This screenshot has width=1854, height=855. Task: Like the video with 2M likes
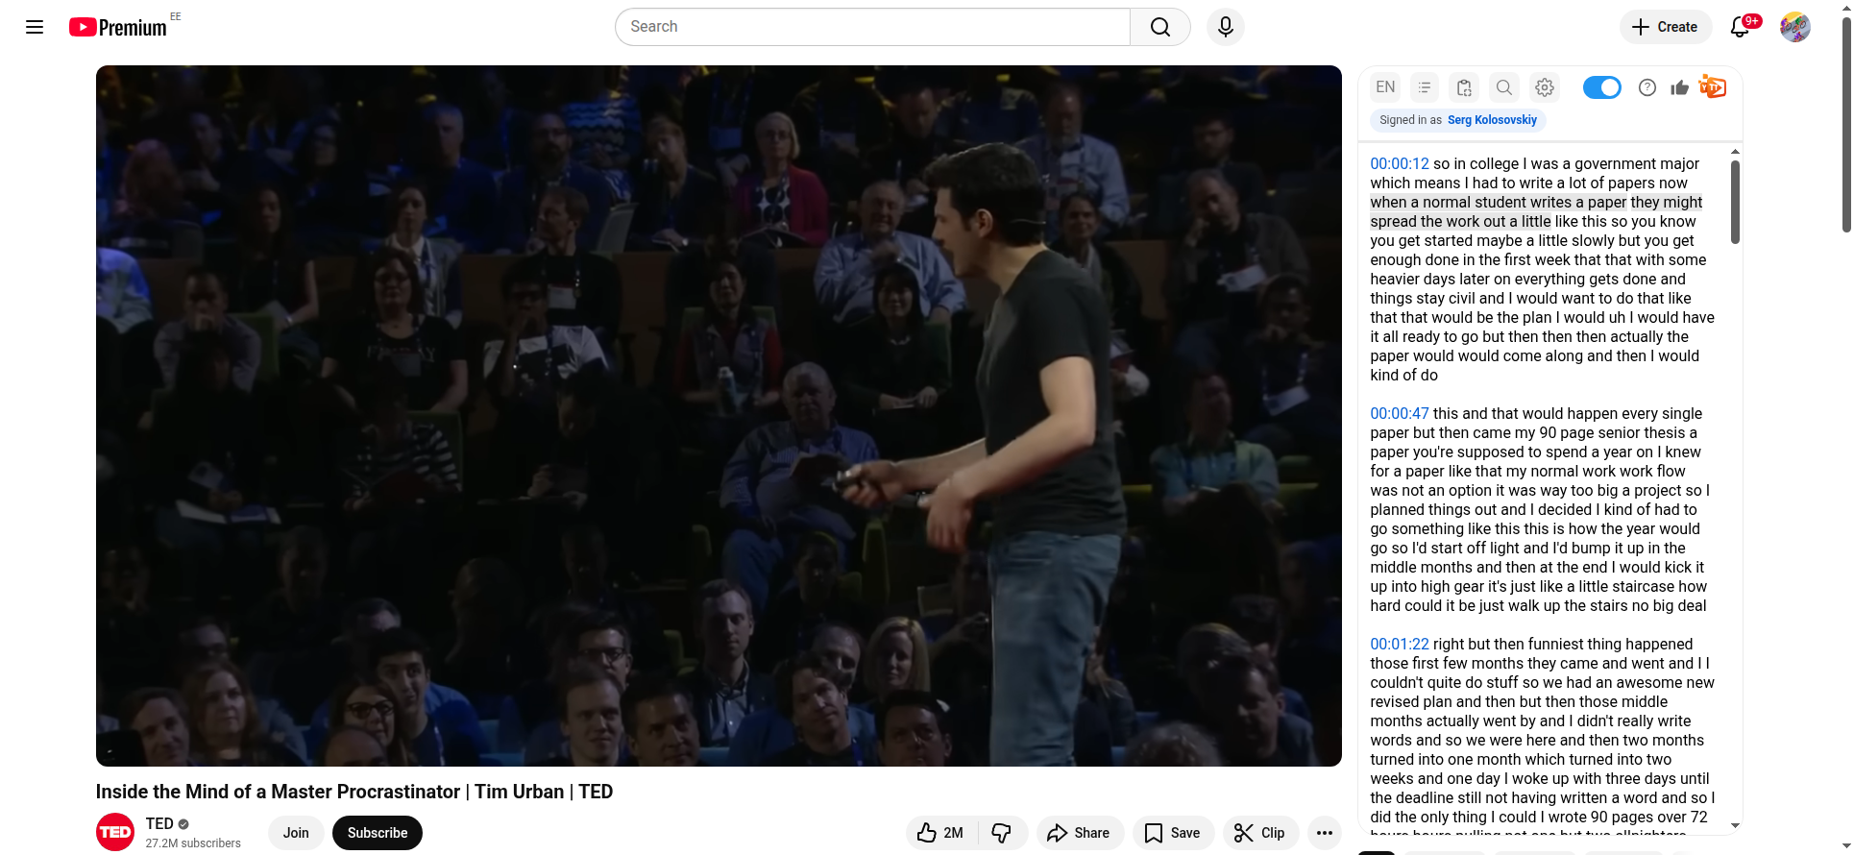940,833
